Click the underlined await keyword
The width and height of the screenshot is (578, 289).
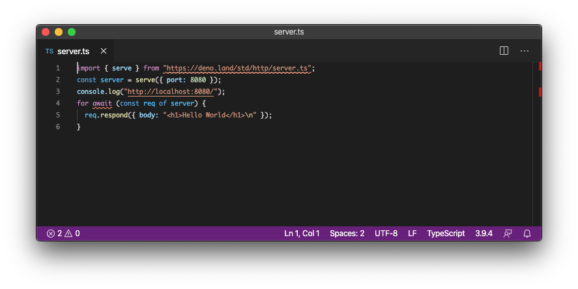pos(102,103)
